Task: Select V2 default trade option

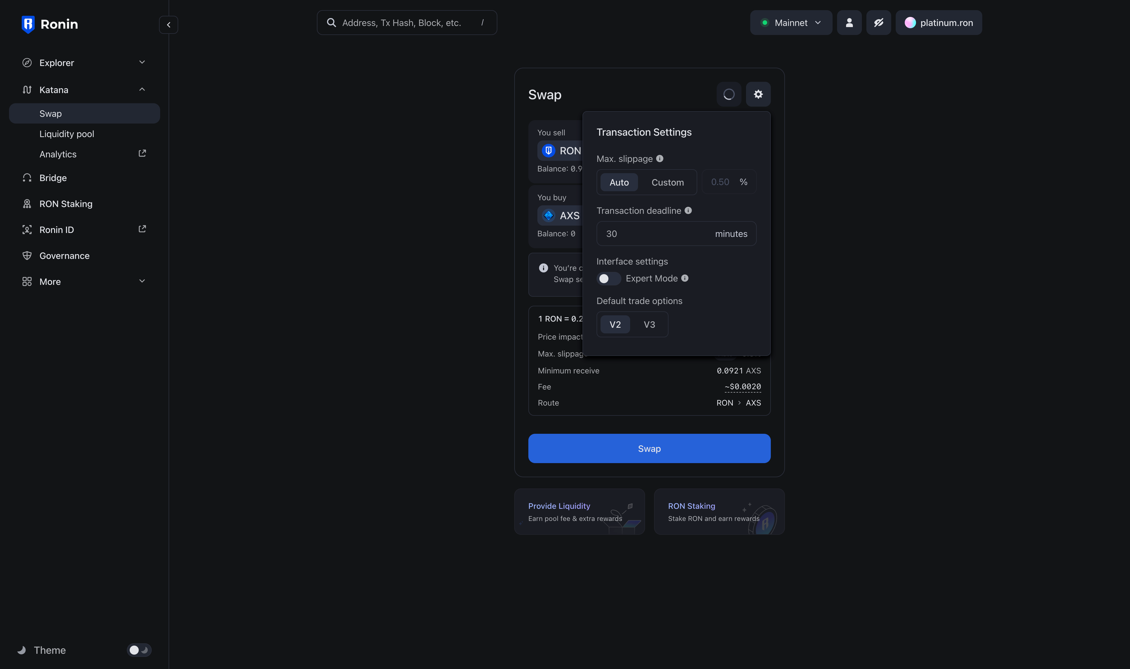Action: pyautogui.click(x=615, y=324)
